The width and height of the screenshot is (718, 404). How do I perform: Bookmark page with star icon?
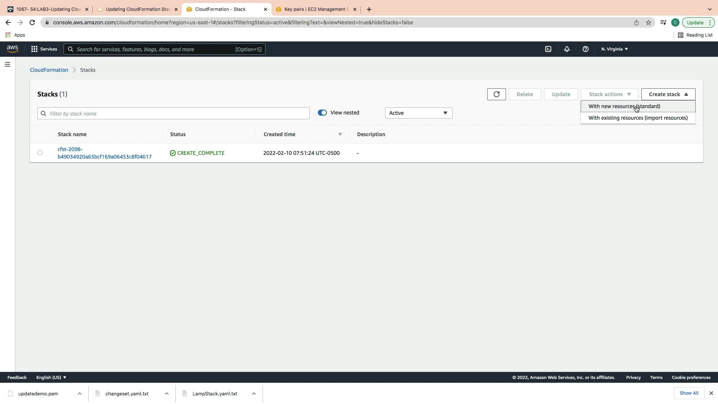[x=648, y=22]
